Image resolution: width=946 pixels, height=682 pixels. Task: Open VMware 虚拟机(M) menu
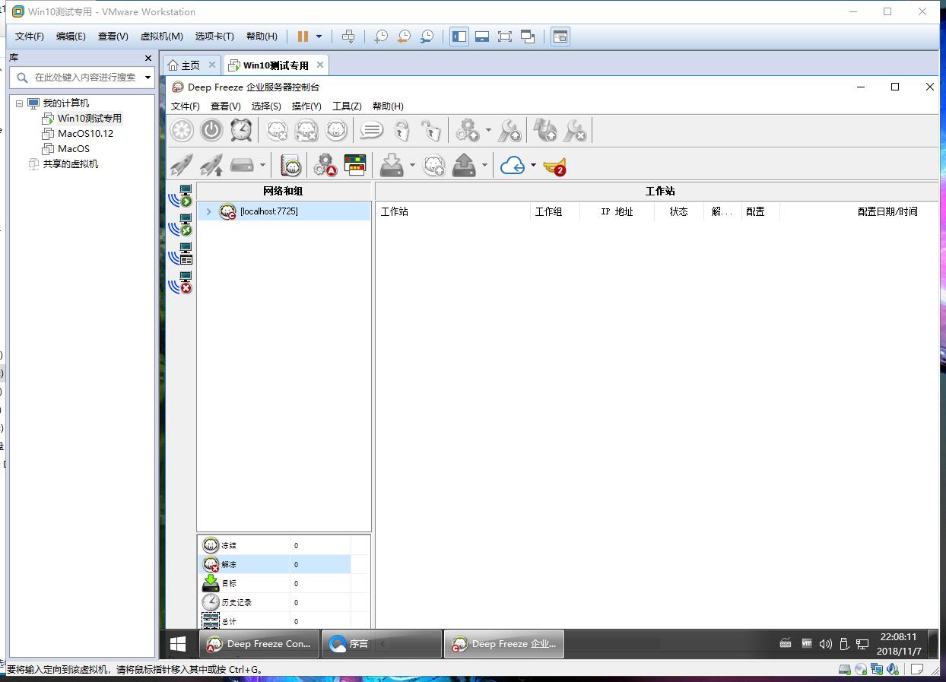click(x=161, y=36)
